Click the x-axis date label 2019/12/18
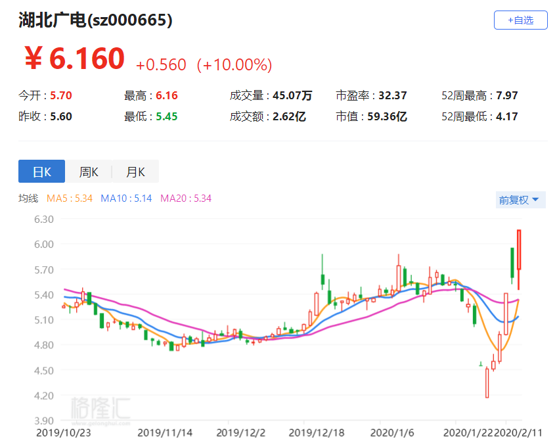 [x=317, y=432]
